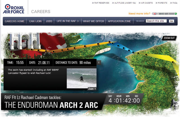Select the last orange marker before the blue swim section
Image resolution: width=180 pixels, height=120 pixels.
coord(109,42)
